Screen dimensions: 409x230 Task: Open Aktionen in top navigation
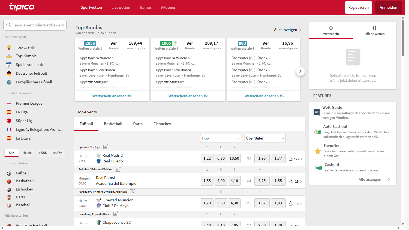point(169,7)
